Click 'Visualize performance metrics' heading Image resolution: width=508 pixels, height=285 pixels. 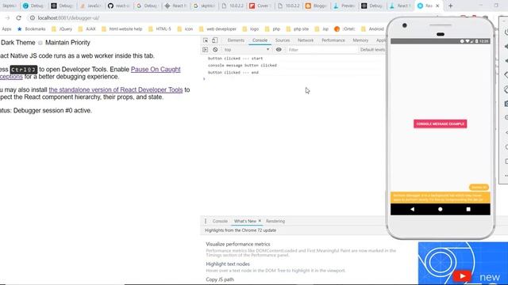coord(238,245)
